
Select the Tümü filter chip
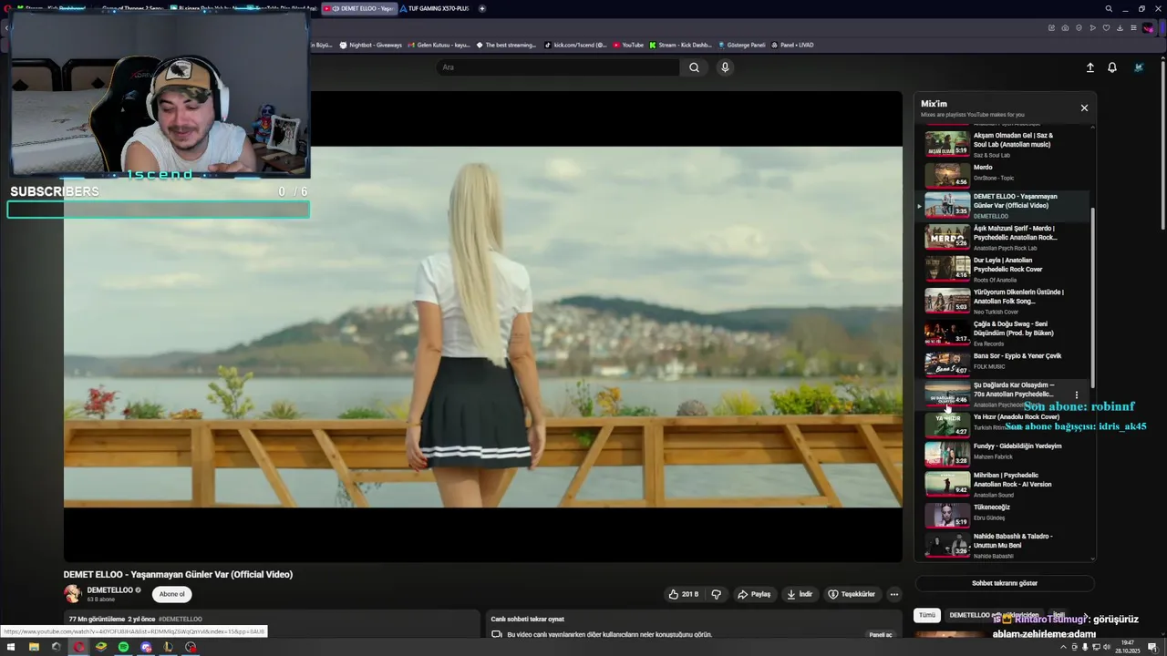[927, 615]
